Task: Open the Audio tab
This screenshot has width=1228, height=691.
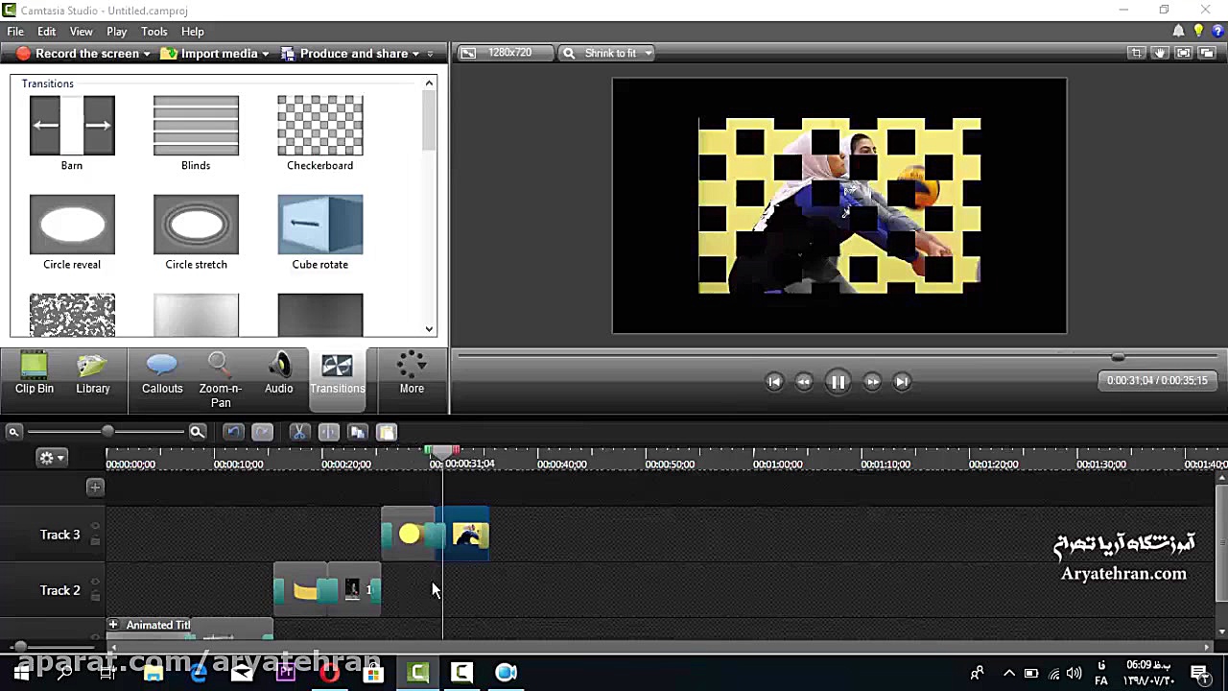Action: coord(279,373)
